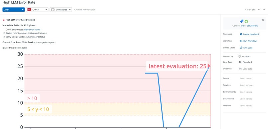Open the Select teams field

(245, 78)
